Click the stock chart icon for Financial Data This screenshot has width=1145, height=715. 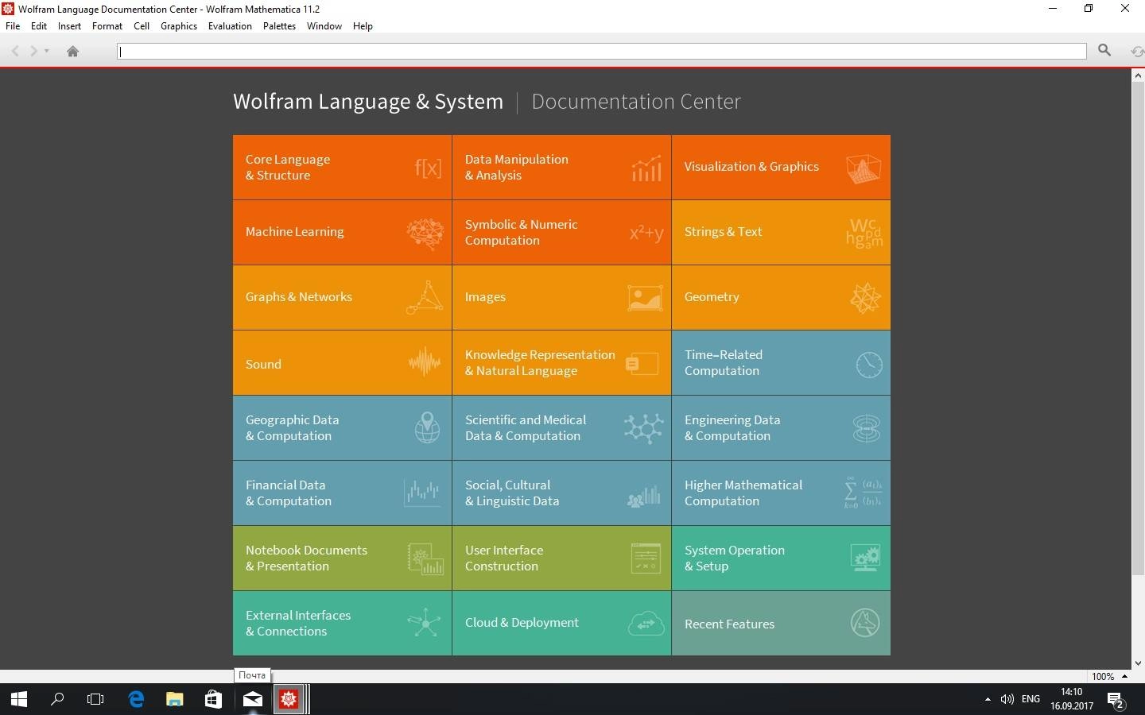(421, 493)
